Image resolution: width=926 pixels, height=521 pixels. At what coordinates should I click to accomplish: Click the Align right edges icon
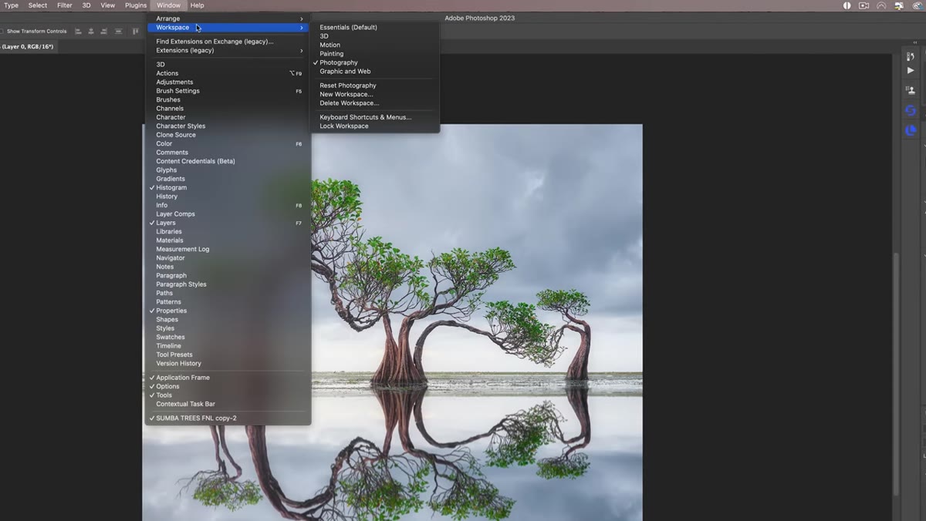104,32
